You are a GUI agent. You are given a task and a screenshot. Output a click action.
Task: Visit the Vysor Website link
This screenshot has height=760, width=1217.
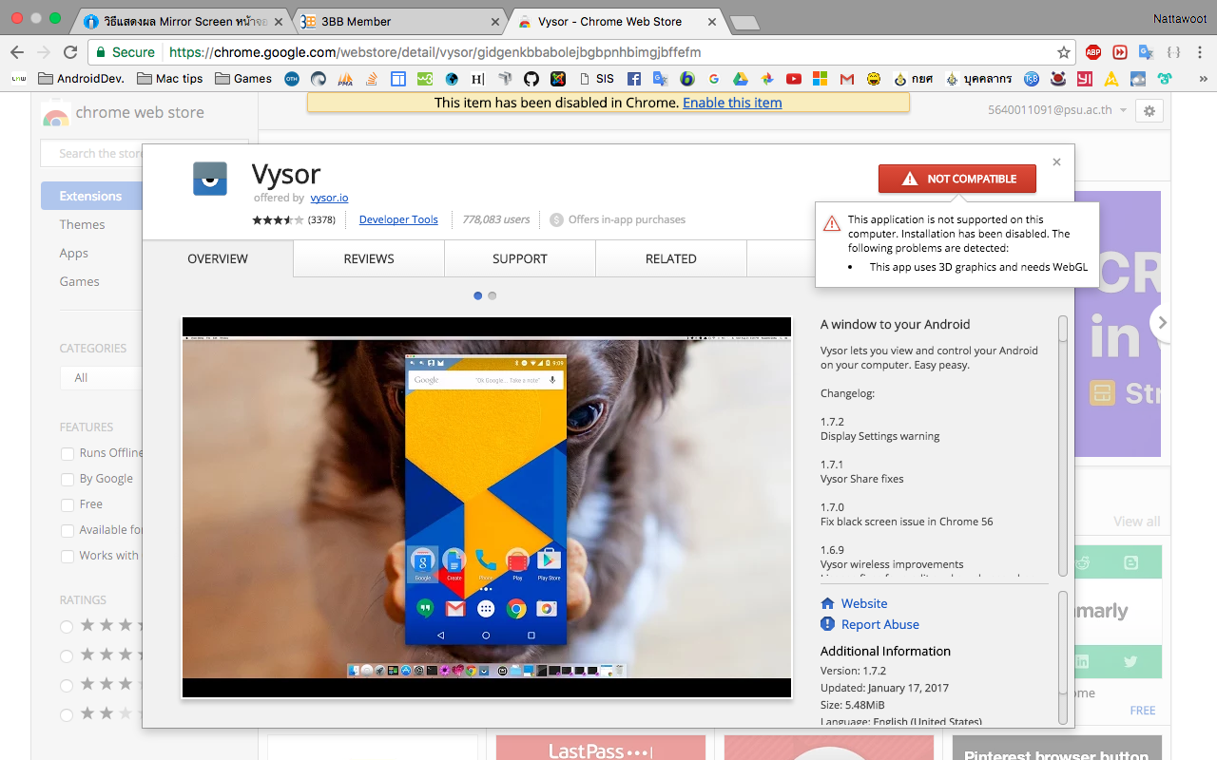[864, 603]
